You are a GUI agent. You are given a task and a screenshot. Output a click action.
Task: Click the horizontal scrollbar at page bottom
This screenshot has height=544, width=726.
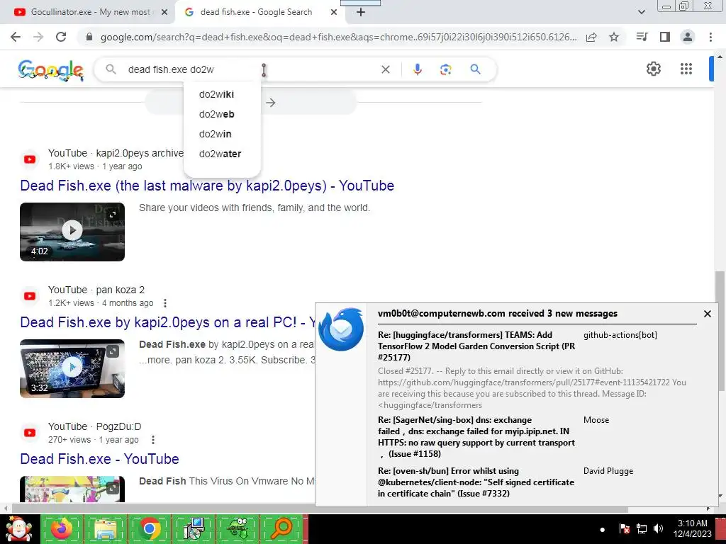(318, 509)
